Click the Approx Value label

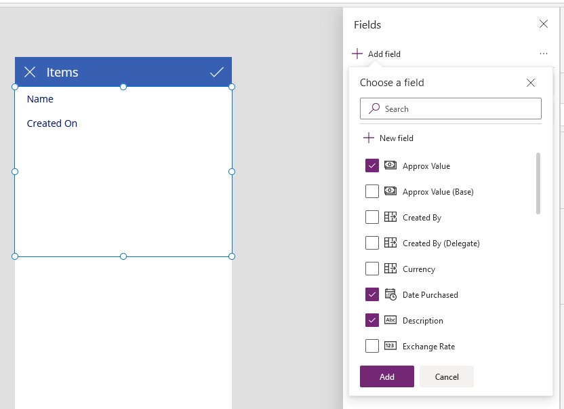click(426, 166)
